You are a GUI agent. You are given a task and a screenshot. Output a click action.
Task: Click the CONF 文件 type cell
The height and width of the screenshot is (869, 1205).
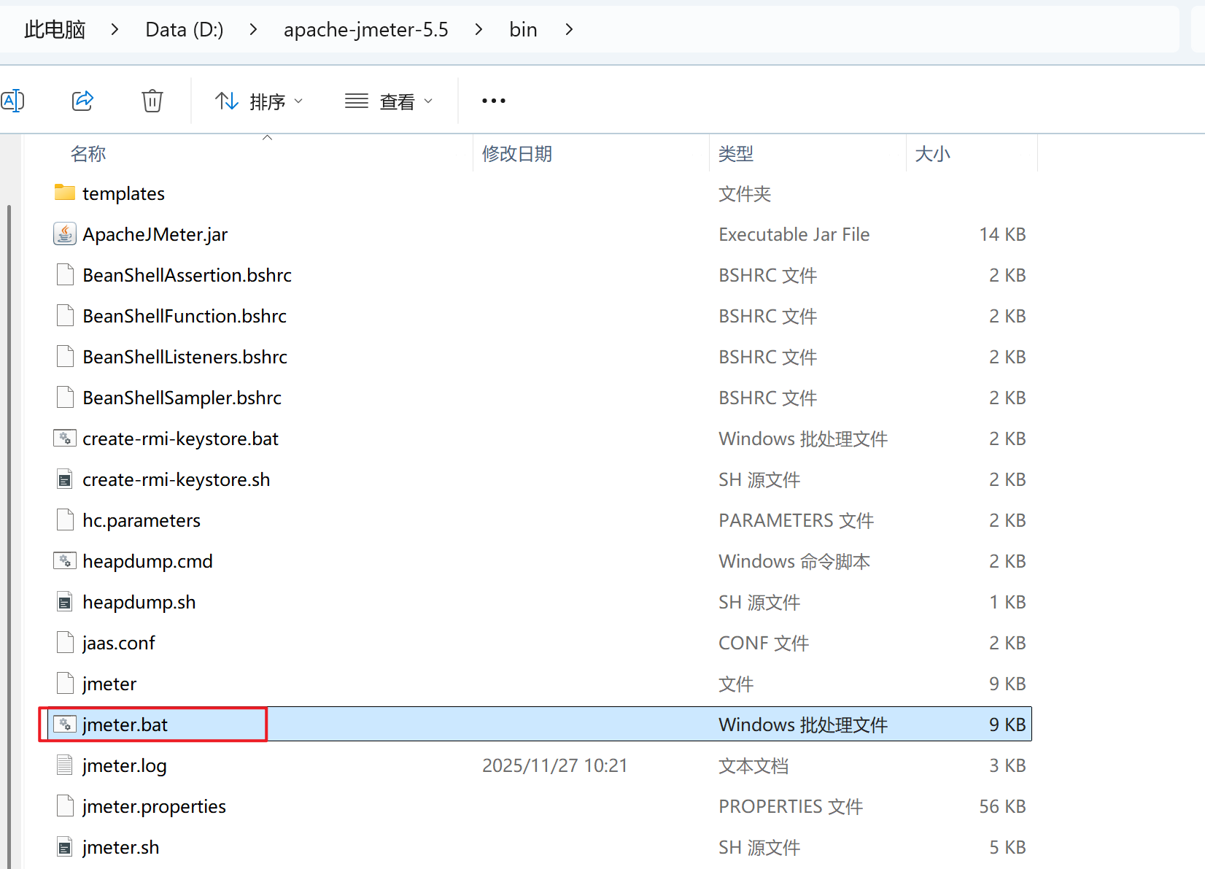(764, 643)
